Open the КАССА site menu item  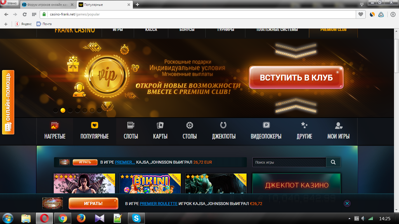(151, 30)
